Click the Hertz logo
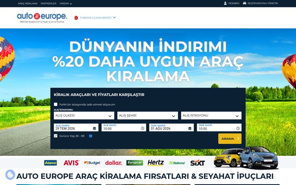Image resolution: width=296 pixels, height=185 pixels. click(155, 163)
